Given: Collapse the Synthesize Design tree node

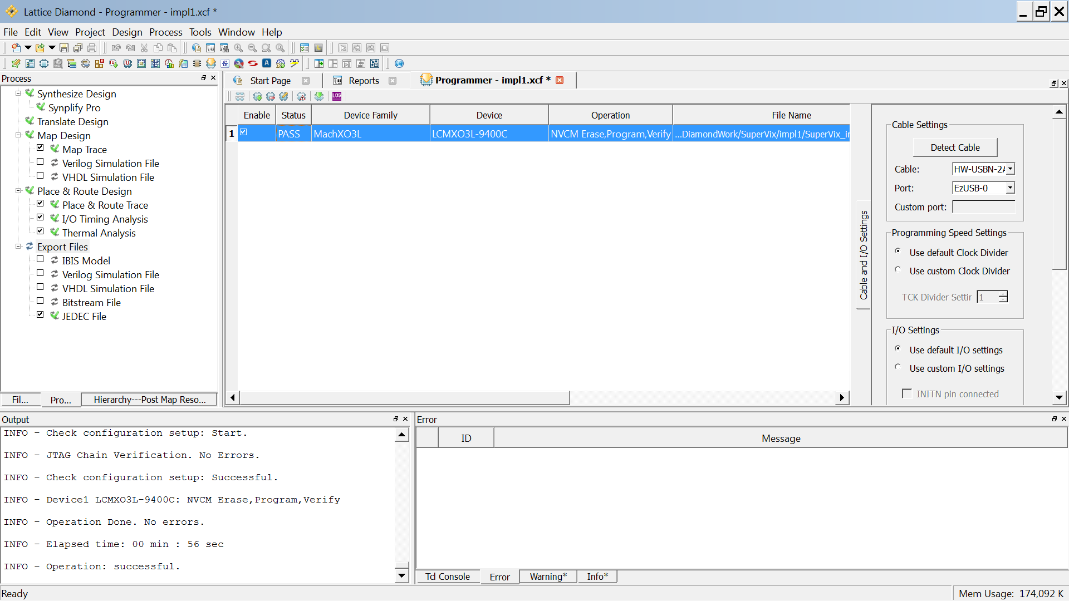Looking at the screenshot, I should (x=18, y=93).
